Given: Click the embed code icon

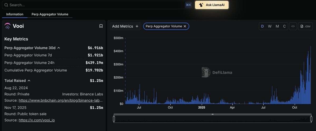Looking at the screenshot, I should 293,26.
